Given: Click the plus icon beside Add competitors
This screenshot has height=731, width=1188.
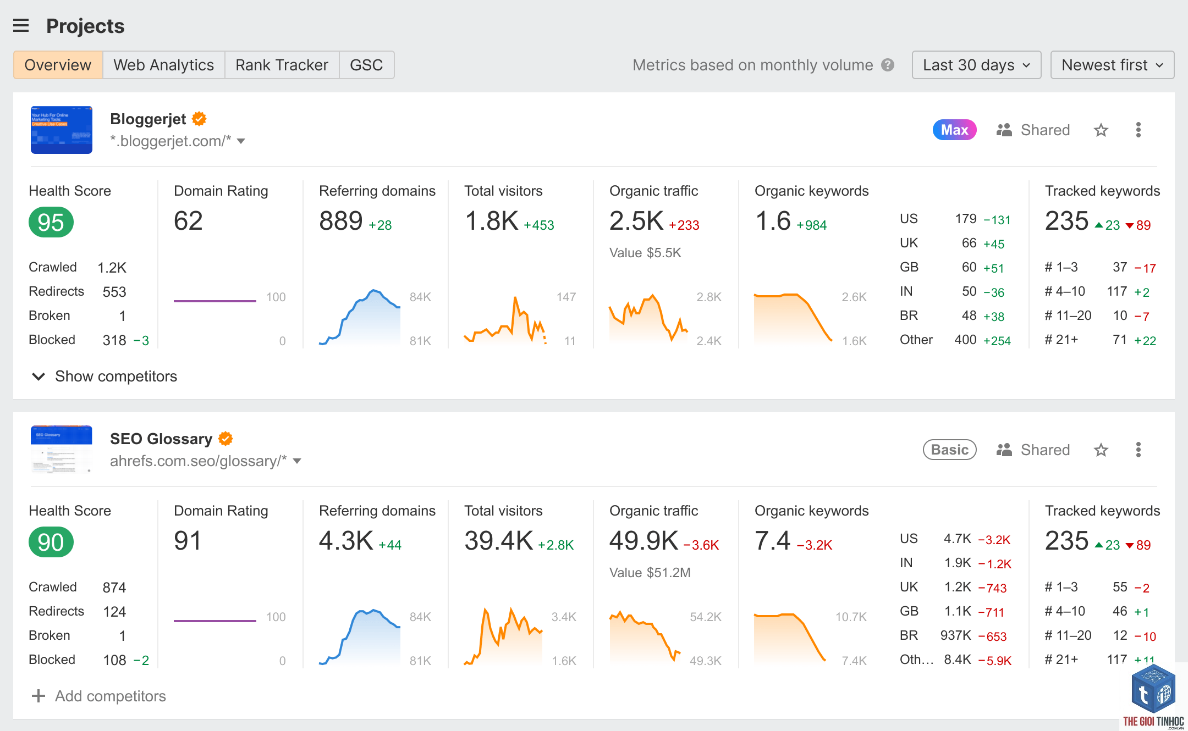Looking at the screenshot, I should (x=38, y=696).
